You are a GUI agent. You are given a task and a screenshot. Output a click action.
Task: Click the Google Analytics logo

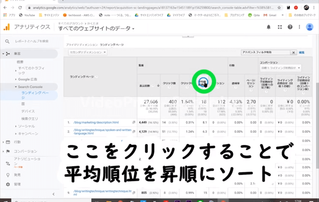point(7,27)
